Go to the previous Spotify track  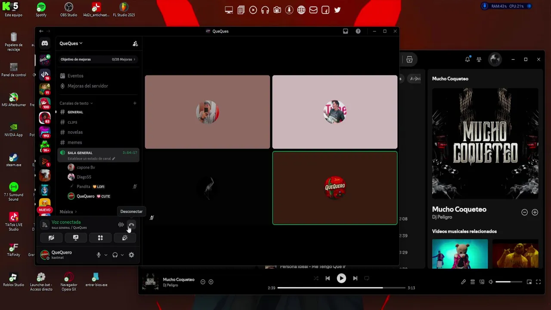click(328, 278)
